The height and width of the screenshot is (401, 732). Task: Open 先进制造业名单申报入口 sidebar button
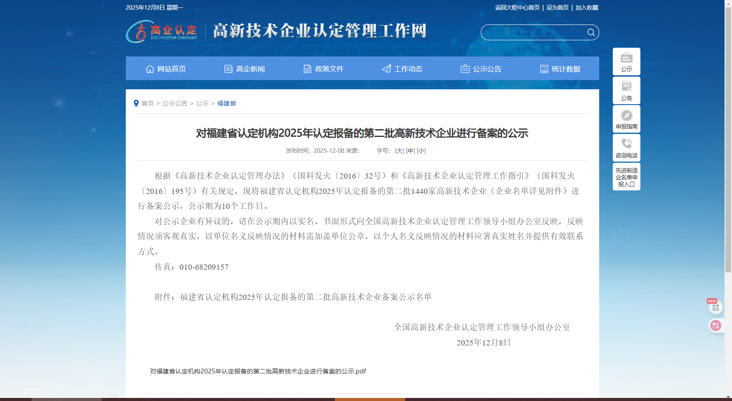point(626,177)
